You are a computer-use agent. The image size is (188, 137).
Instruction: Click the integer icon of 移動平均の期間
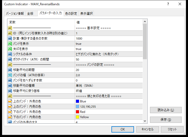click(10, 70)
